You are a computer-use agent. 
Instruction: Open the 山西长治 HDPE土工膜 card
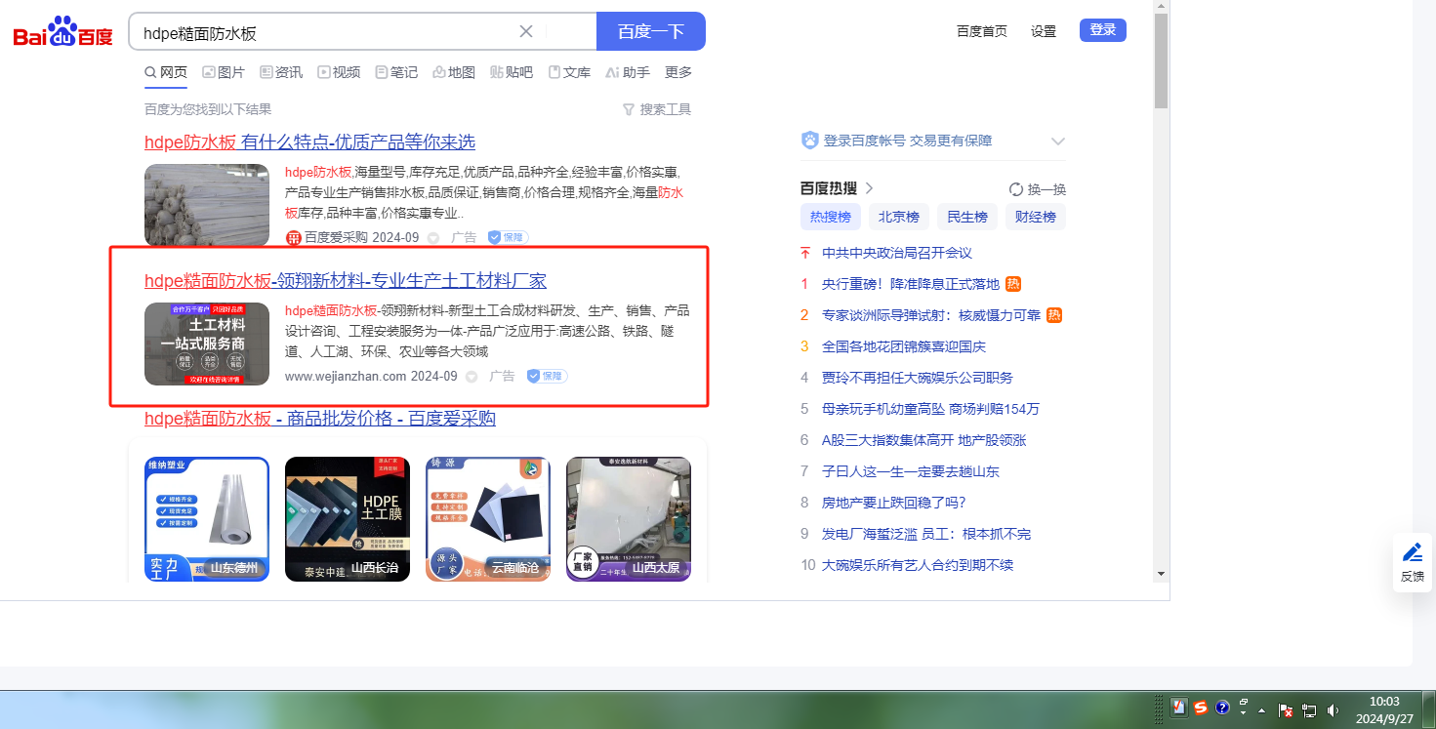coord(348,519)
